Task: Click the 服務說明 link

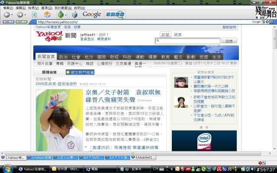Action: click(229, 27)
